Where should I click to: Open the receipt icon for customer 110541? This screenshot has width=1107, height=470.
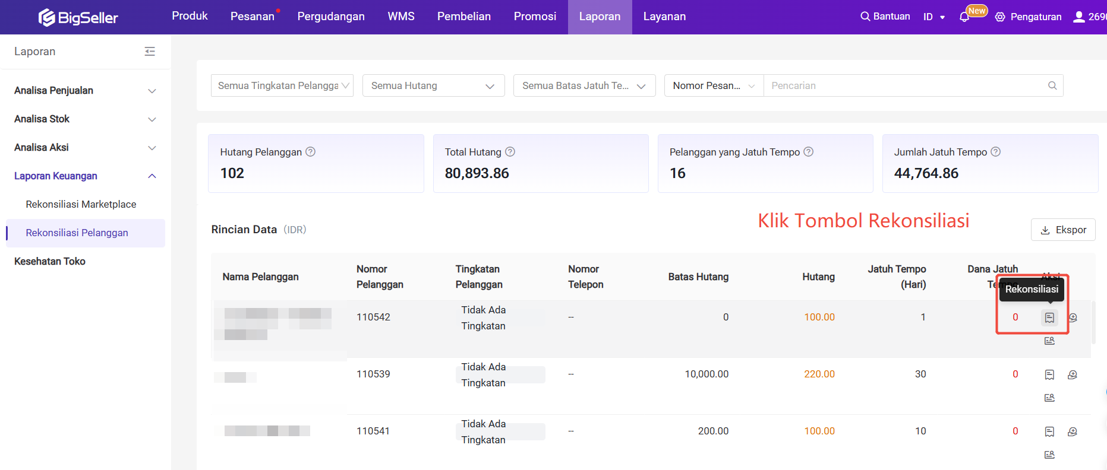point(1049,431)
